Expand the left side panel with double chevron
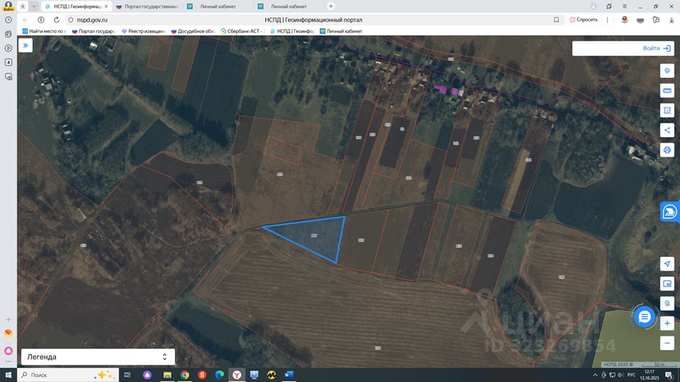The image size is (680, 382). tap(26, 45)
